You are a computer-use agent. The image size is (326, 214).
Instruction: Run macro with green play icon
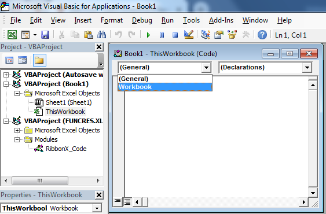[148, 35]
